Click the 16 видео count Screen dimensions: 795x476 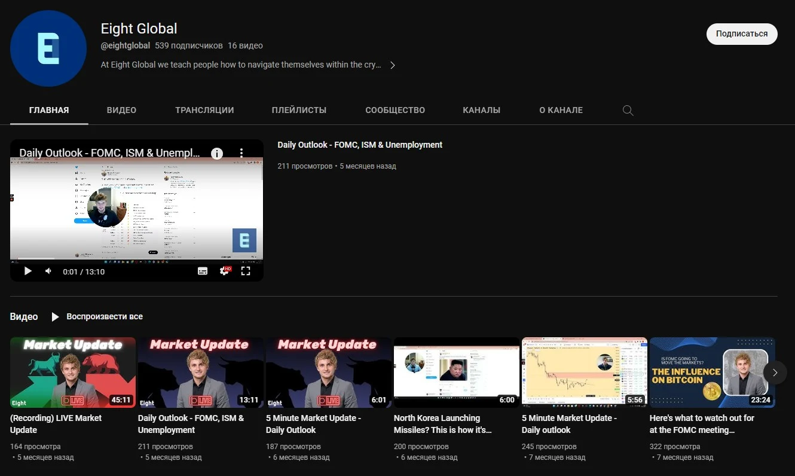pyautogui.click(x=245, y=45)
